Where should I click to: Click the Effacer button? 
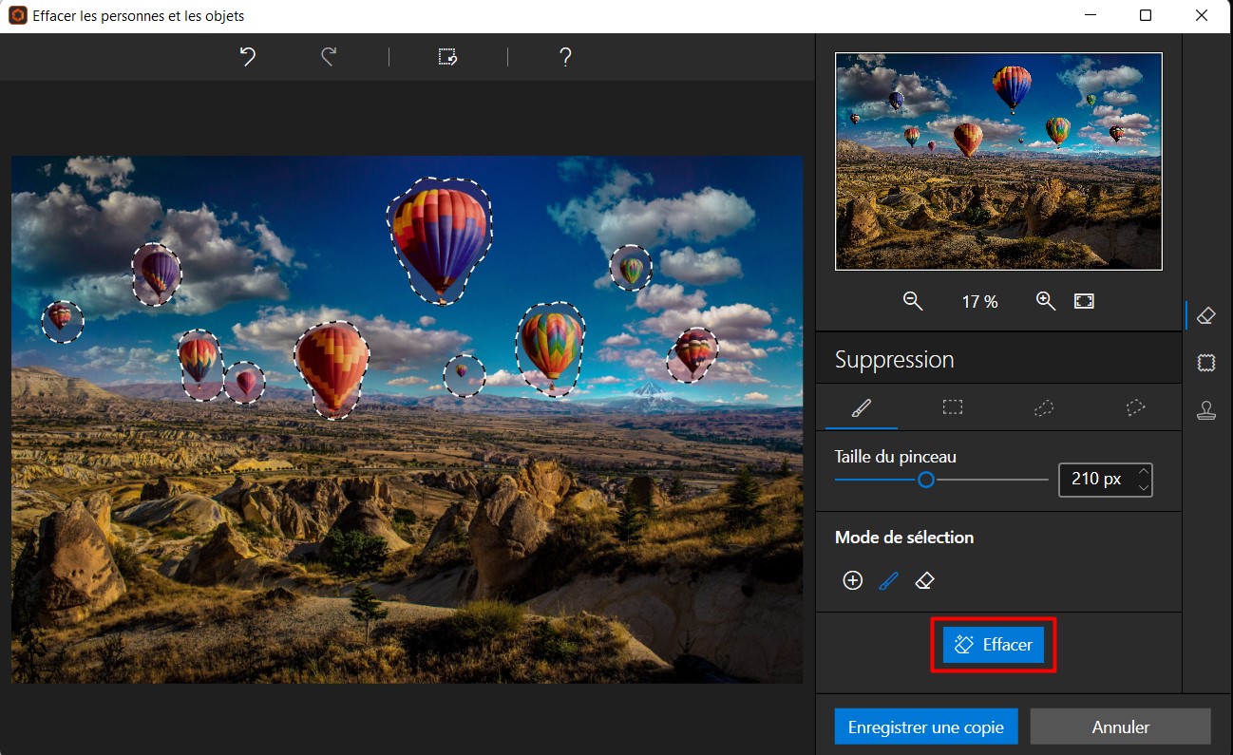[x=994, y=645]
